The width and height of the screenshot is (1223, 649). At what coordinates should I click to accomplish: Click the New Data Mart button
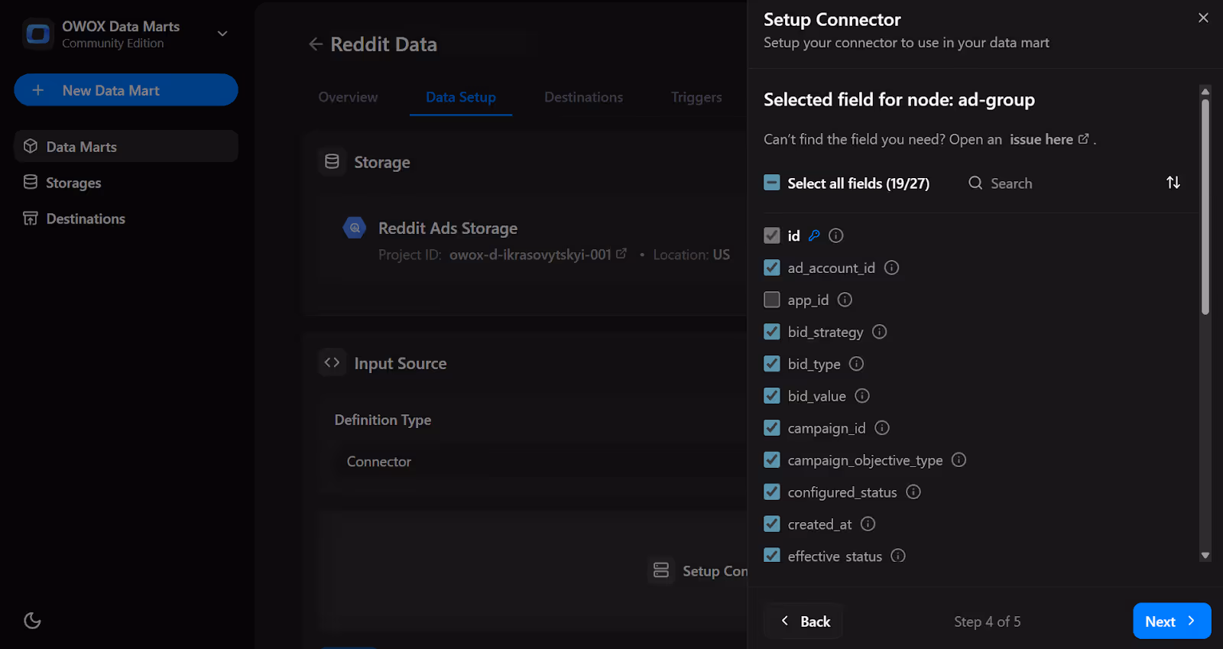[x=126, y=90]
